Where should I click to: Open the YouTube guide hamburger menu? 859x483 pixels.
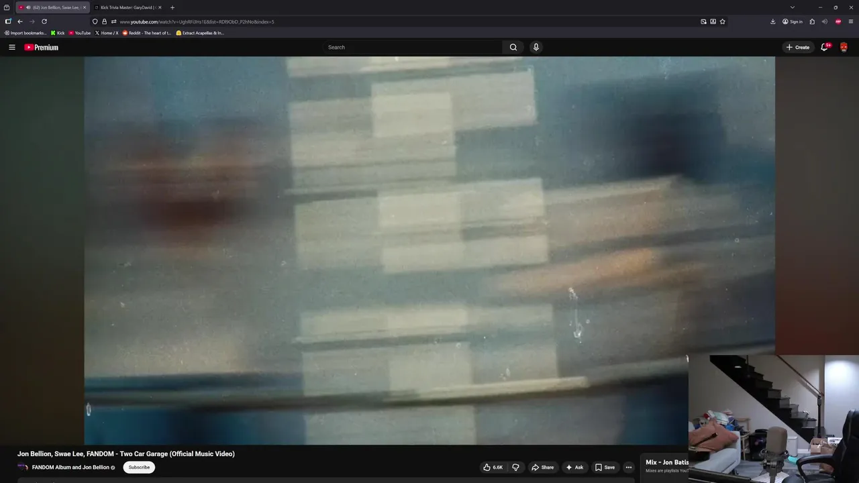[11, 47]
